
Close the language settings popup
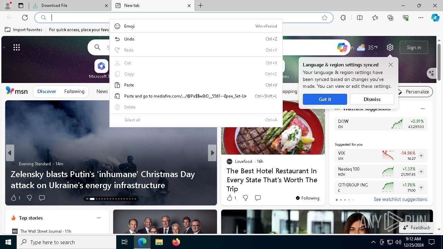click(391, 65)
